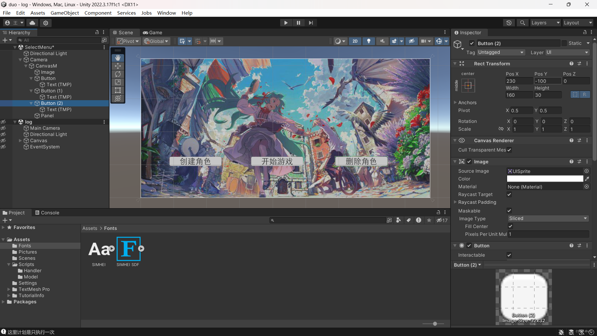Screen dimensions: 597x336
Task: Open the GameObject menu
Action: (x=65, y=13)
